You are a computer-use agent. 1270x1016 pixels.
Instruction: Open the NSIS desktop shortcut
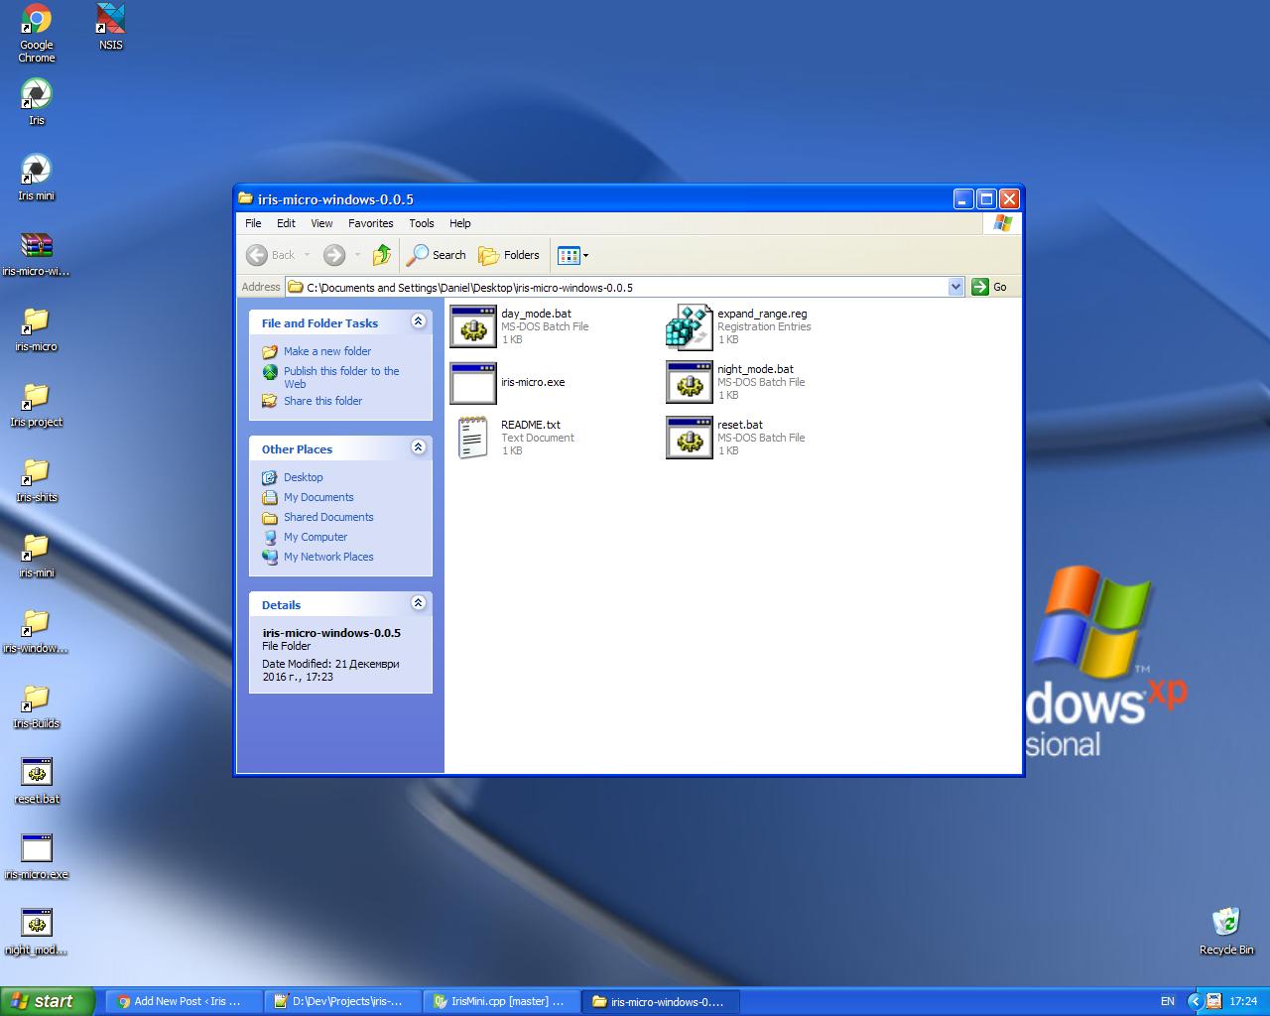(111, 27)
